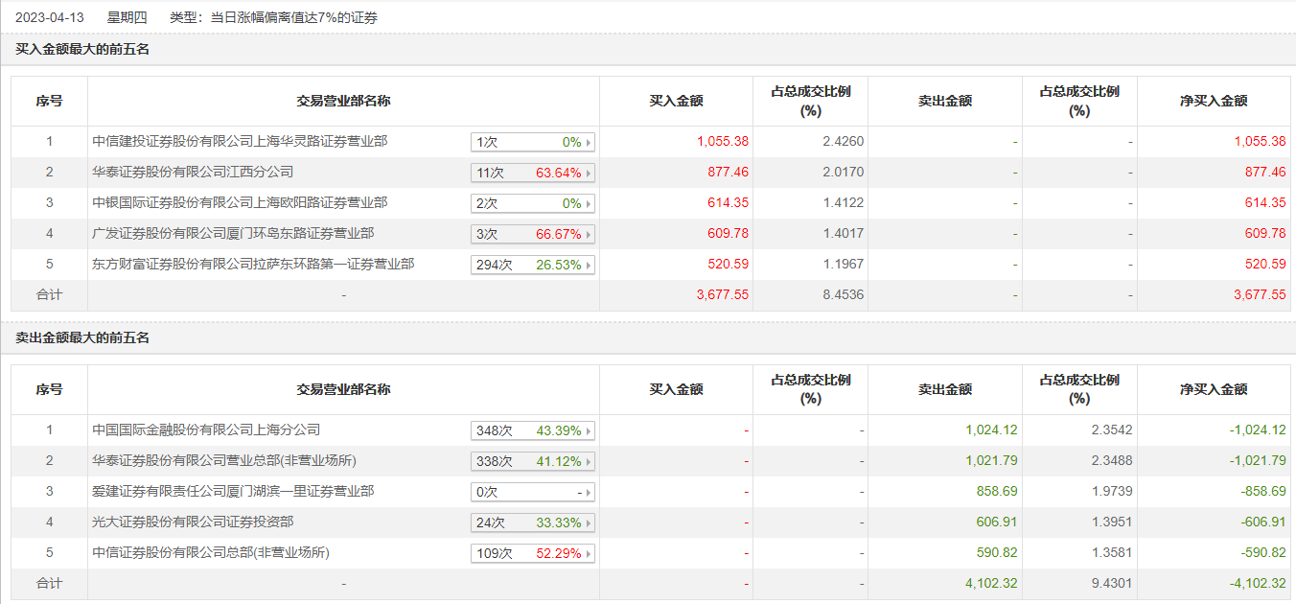Viewport: 1296px width, 604px height.
Task: Open the 3次 66.67% dropdown
Action: (x=533, y=234)
